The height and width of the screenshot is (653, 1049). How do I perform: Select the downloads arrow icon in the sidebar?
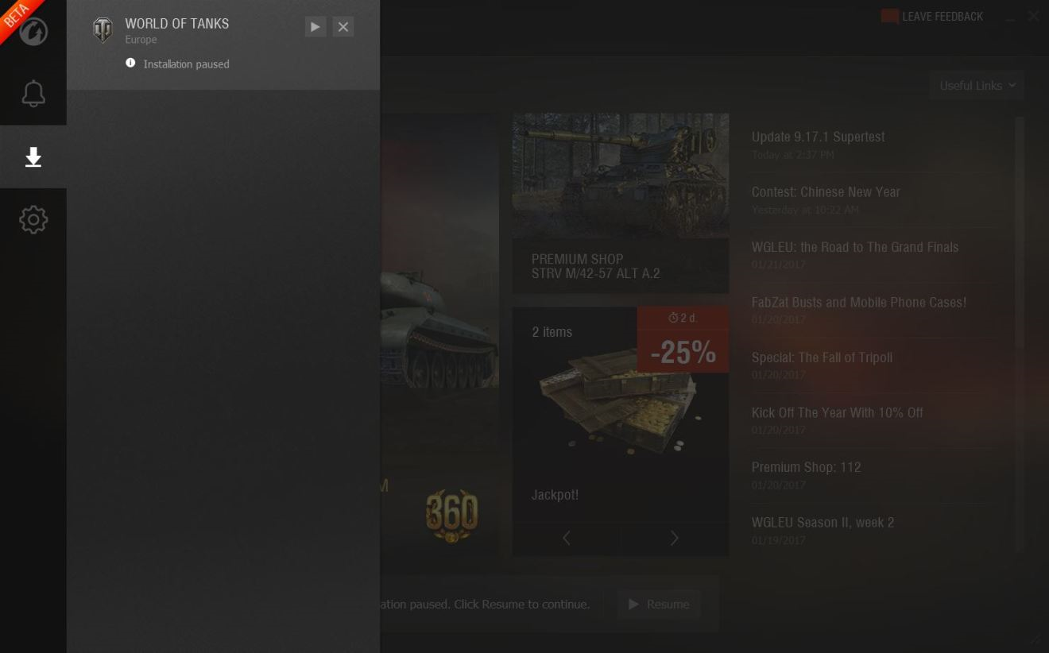(x=33, y=157)
